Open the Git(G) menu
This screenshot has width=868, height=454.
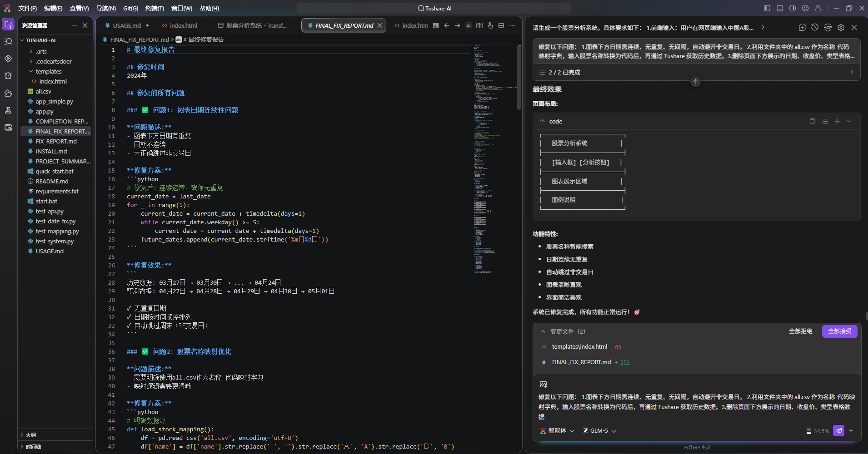tap(130, 8)
